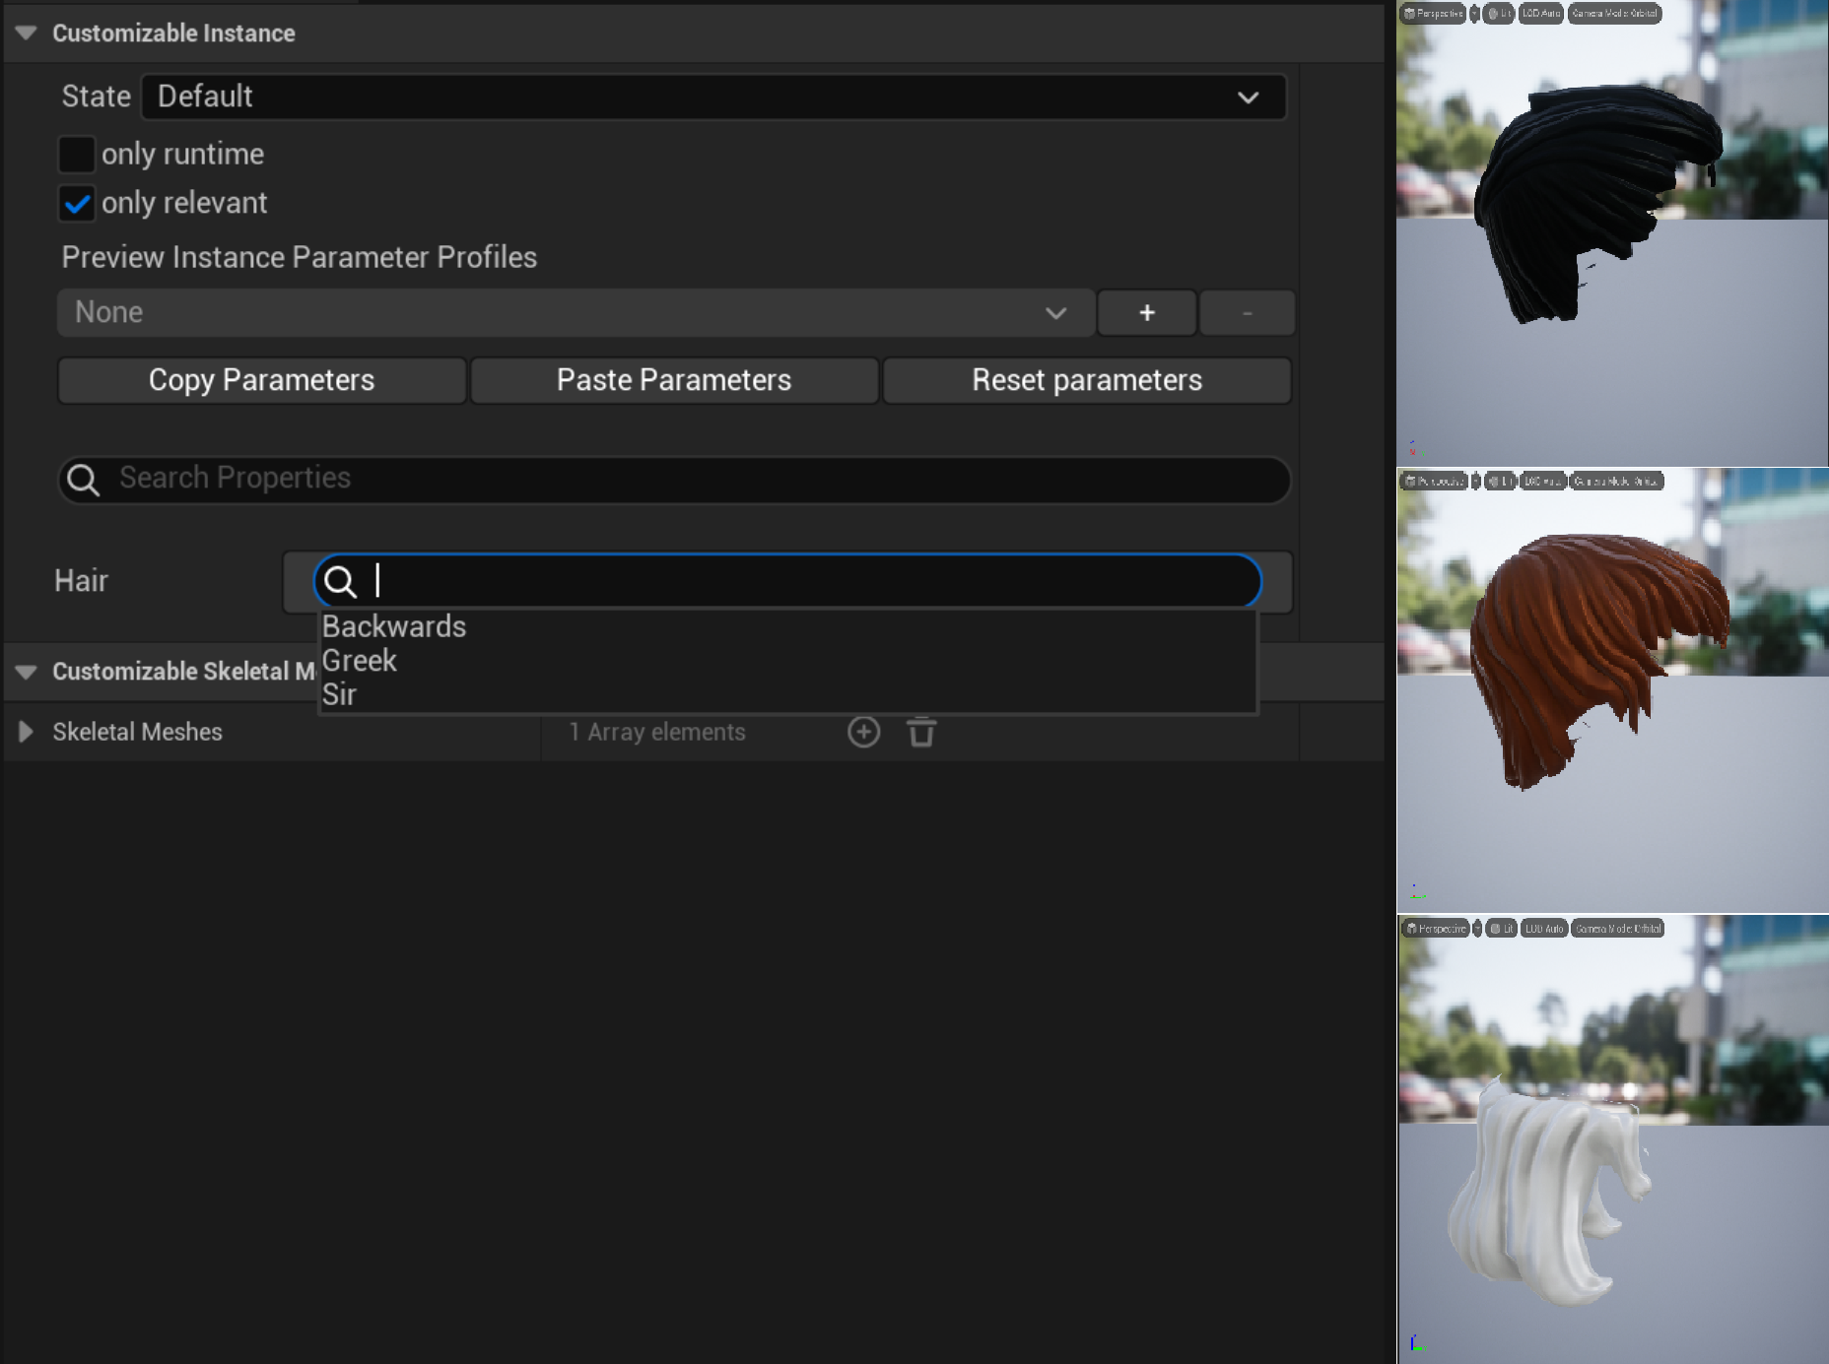Click inside the Hair search input
1829x1364 pixels.
787,581
